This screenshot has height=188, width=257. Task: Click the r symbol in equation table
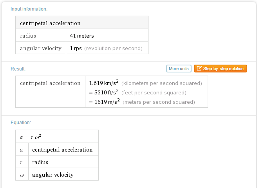point(22,162)
